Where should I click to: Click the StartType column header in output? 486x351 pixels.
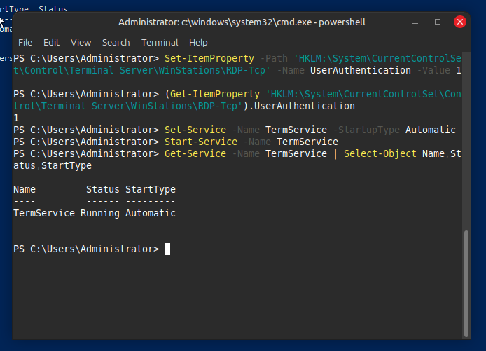pyautogui.click(x=150, y=189)
